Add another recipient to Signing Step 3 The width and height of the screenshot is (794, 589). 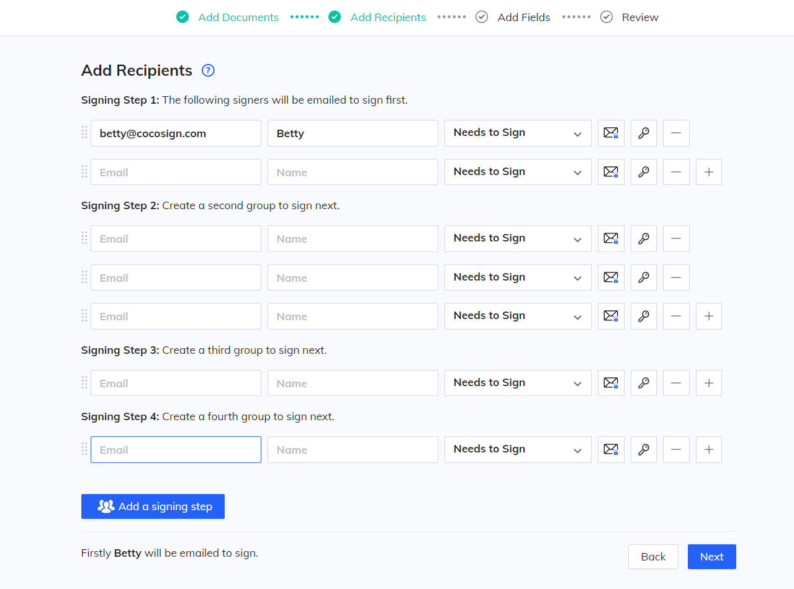tap(709, 383)
